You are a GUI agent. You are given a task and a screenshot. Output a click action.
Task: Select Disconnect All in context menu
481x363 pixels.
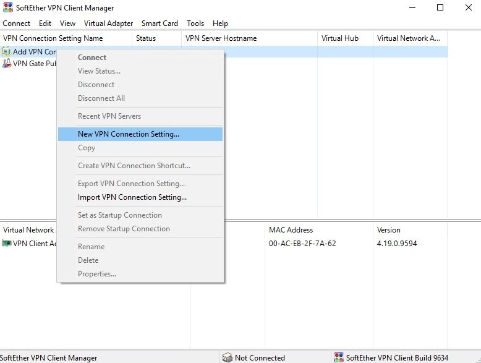tap(140, 98)
